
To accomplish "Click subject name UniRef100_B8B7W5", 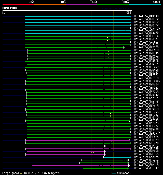I will click(146, 59).
